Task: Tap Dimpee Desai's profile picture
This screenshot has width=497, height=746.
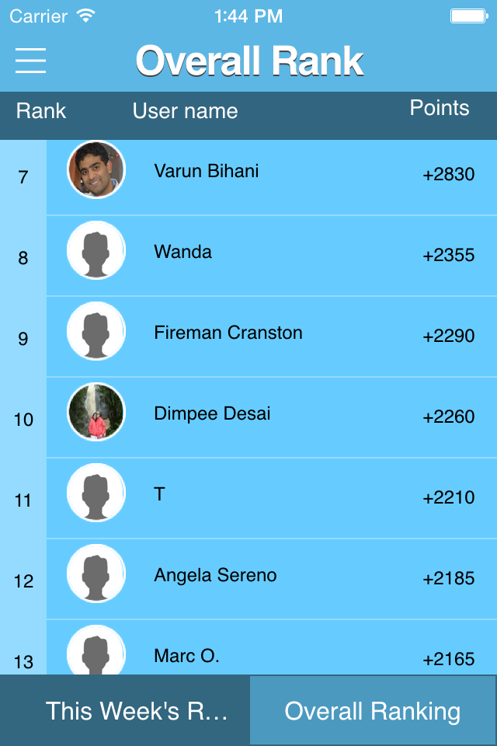Action: [x=96, y=412]
